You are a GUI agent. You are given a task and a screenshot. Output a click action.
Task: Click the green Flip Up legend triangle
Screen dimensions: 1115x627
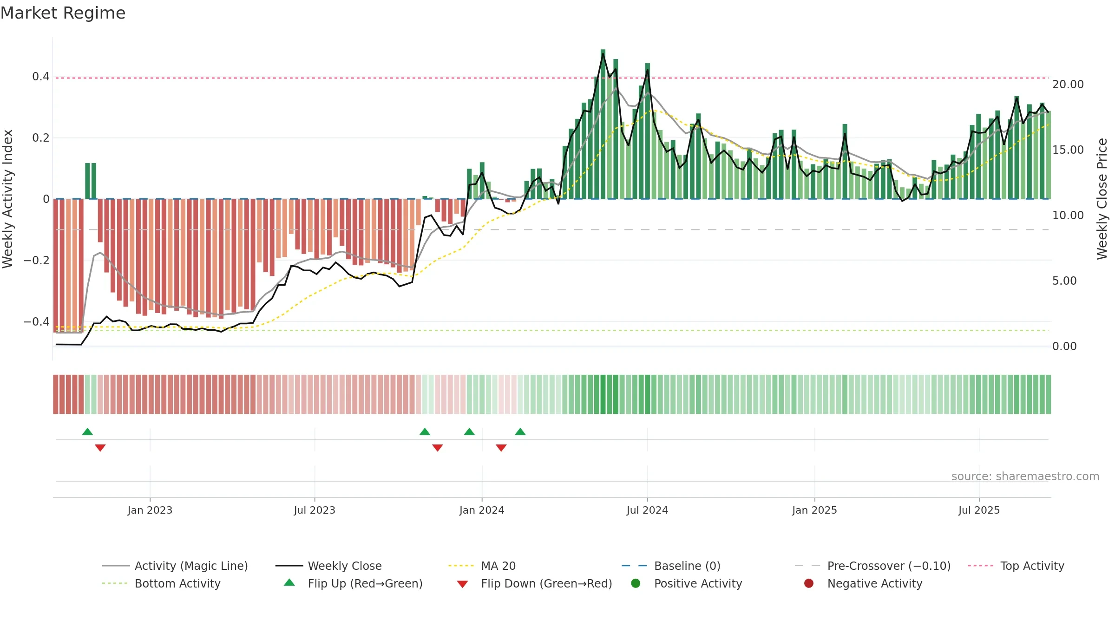(x=289, y=582)
